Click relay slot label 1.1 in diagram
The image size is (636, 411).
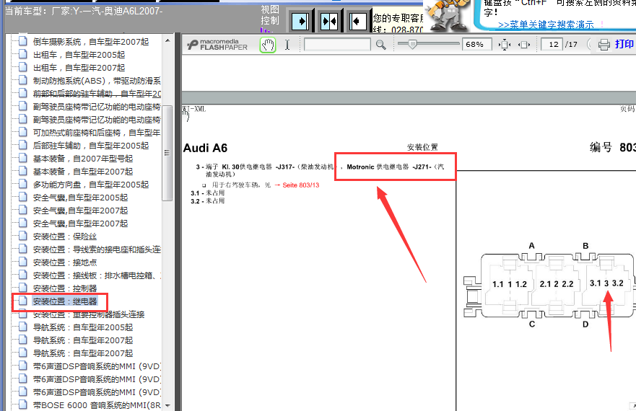[x=497, y=284]
